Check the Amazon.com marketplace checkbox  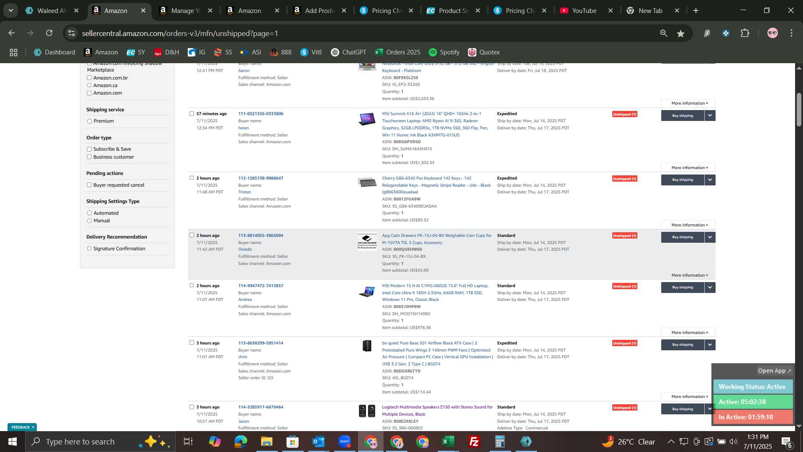[x=89, y=93]
